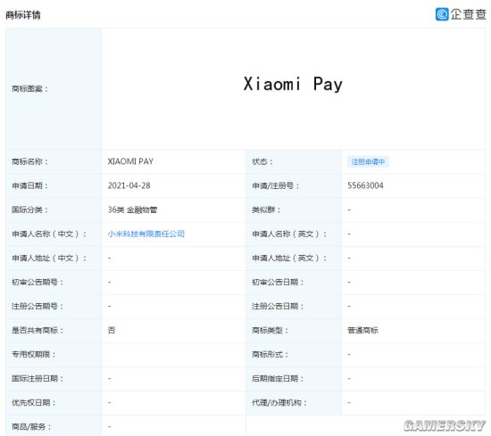Viewport: 491px width, 436px height.
Task: Click the 国际分类 field label
Action: [x=29, y=210]
